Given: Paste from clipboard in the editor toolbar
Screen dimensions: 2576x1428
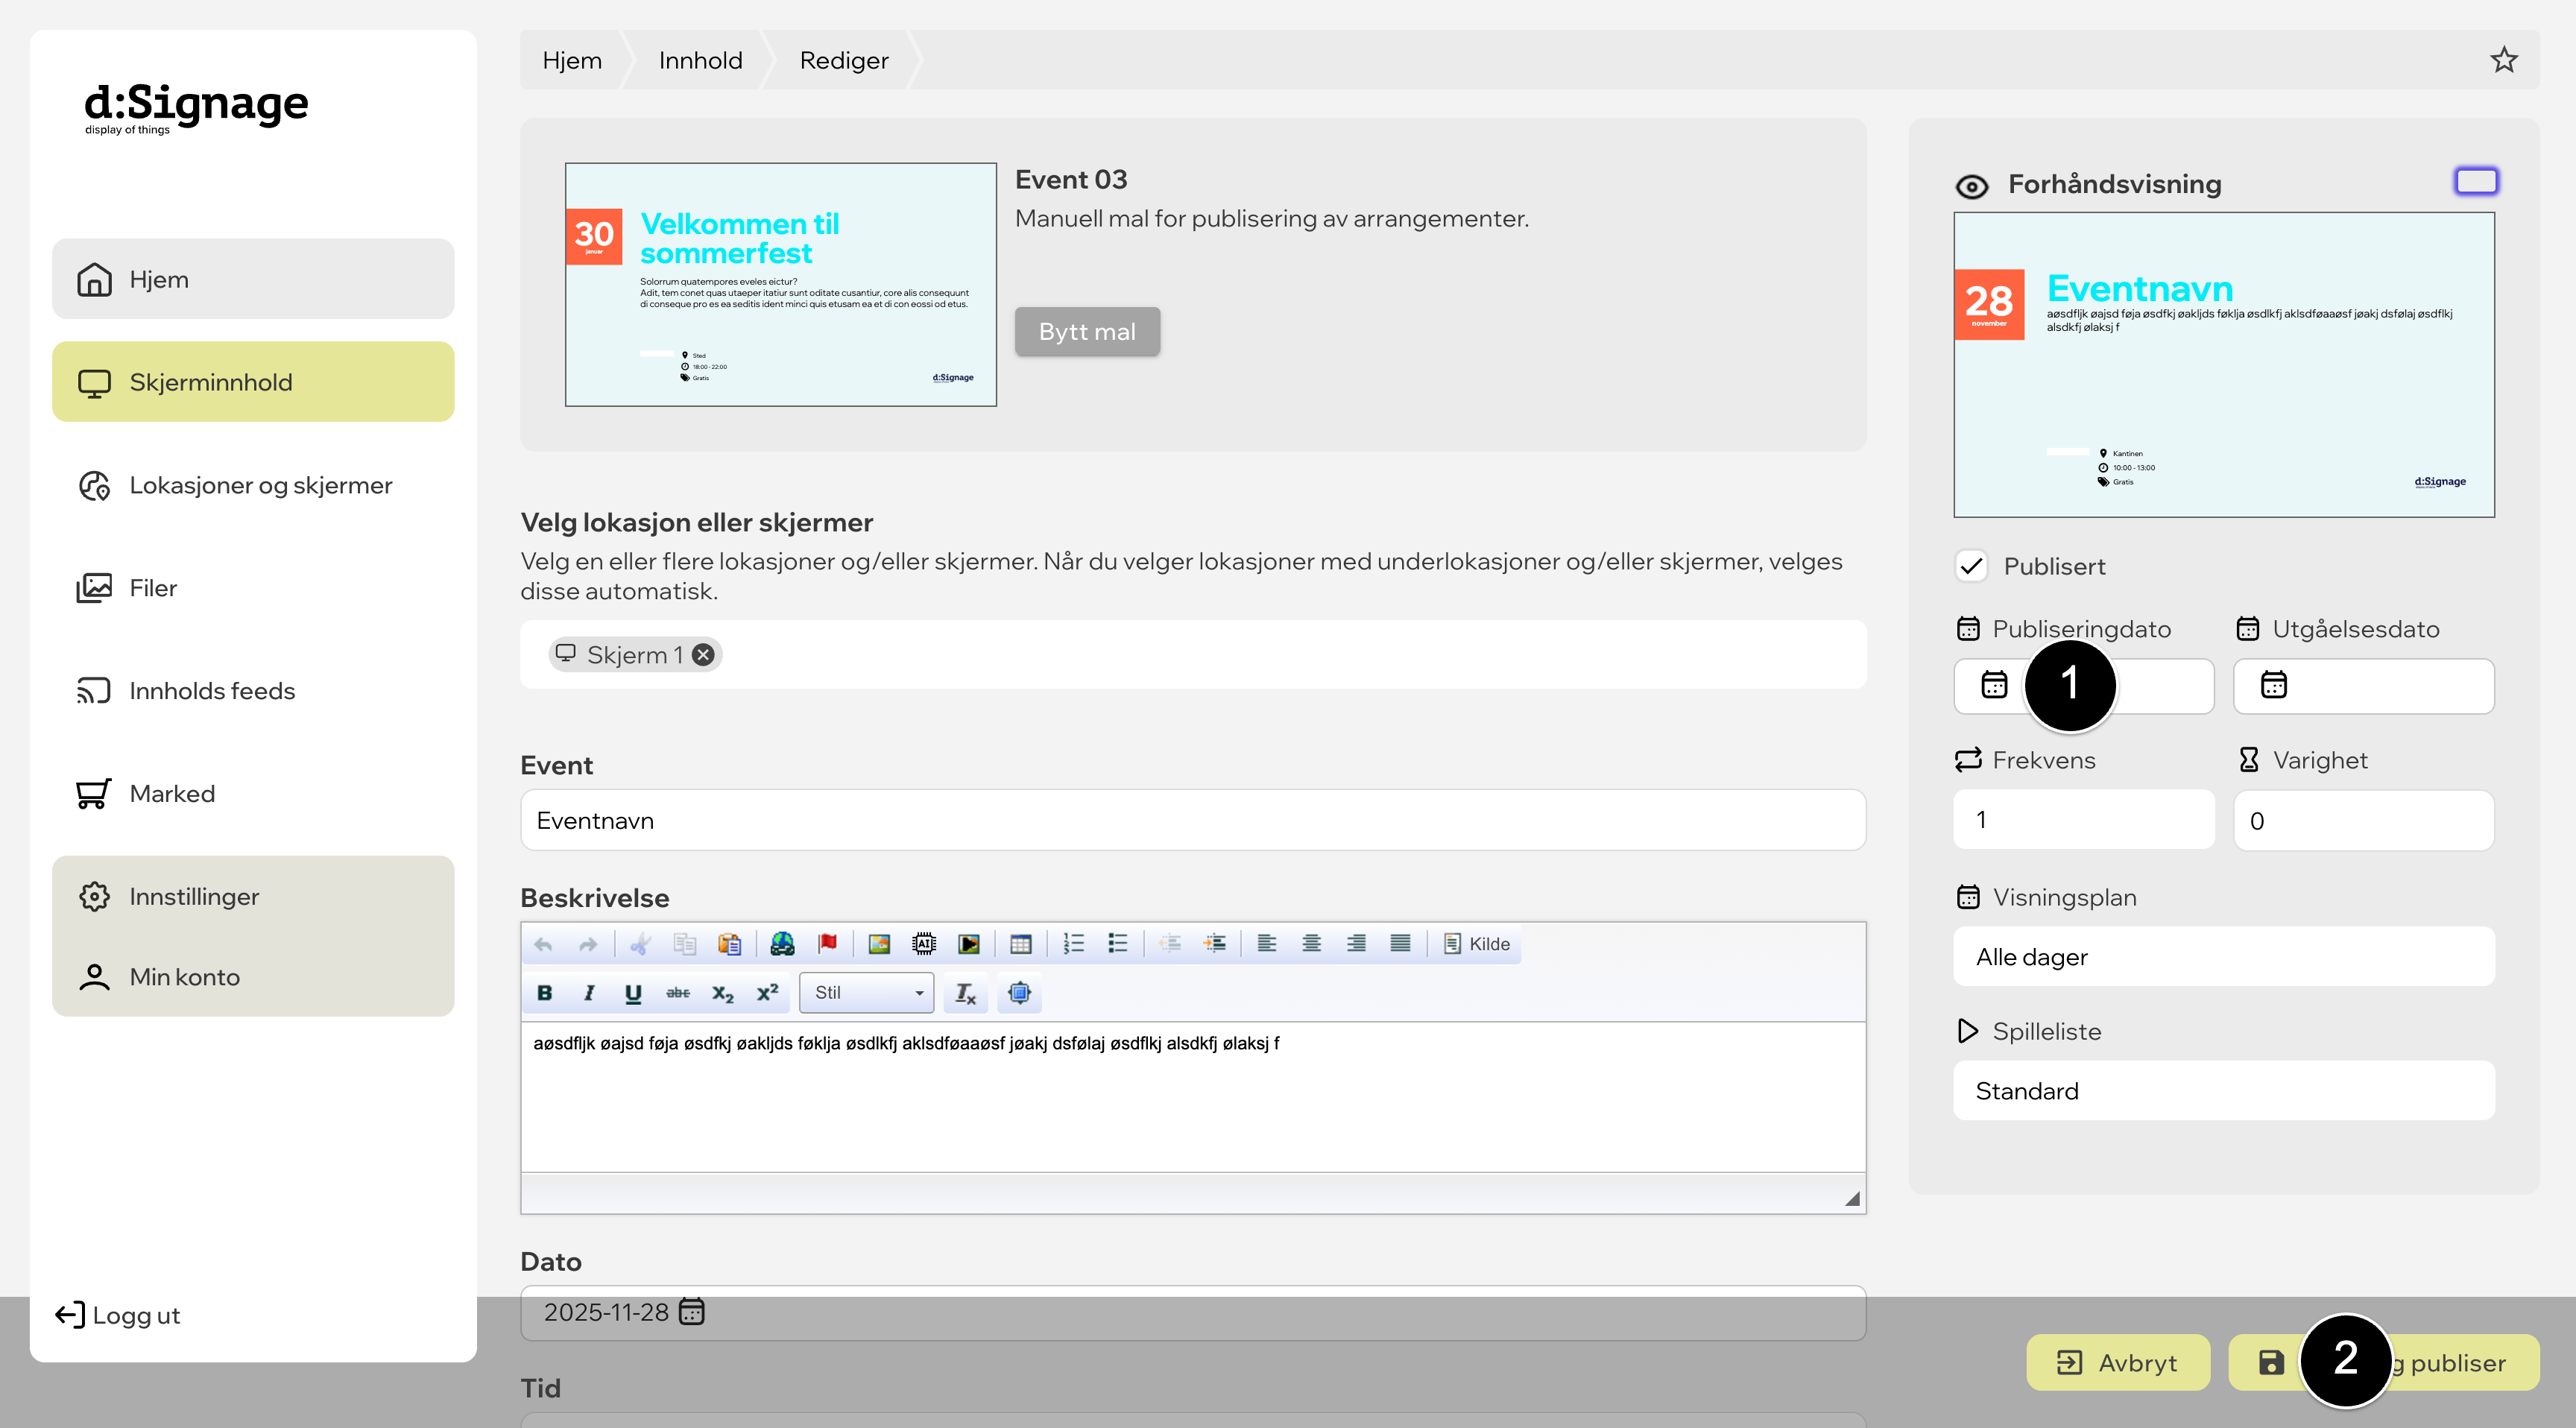Looking at the screenshot, I should coord(730,944).
